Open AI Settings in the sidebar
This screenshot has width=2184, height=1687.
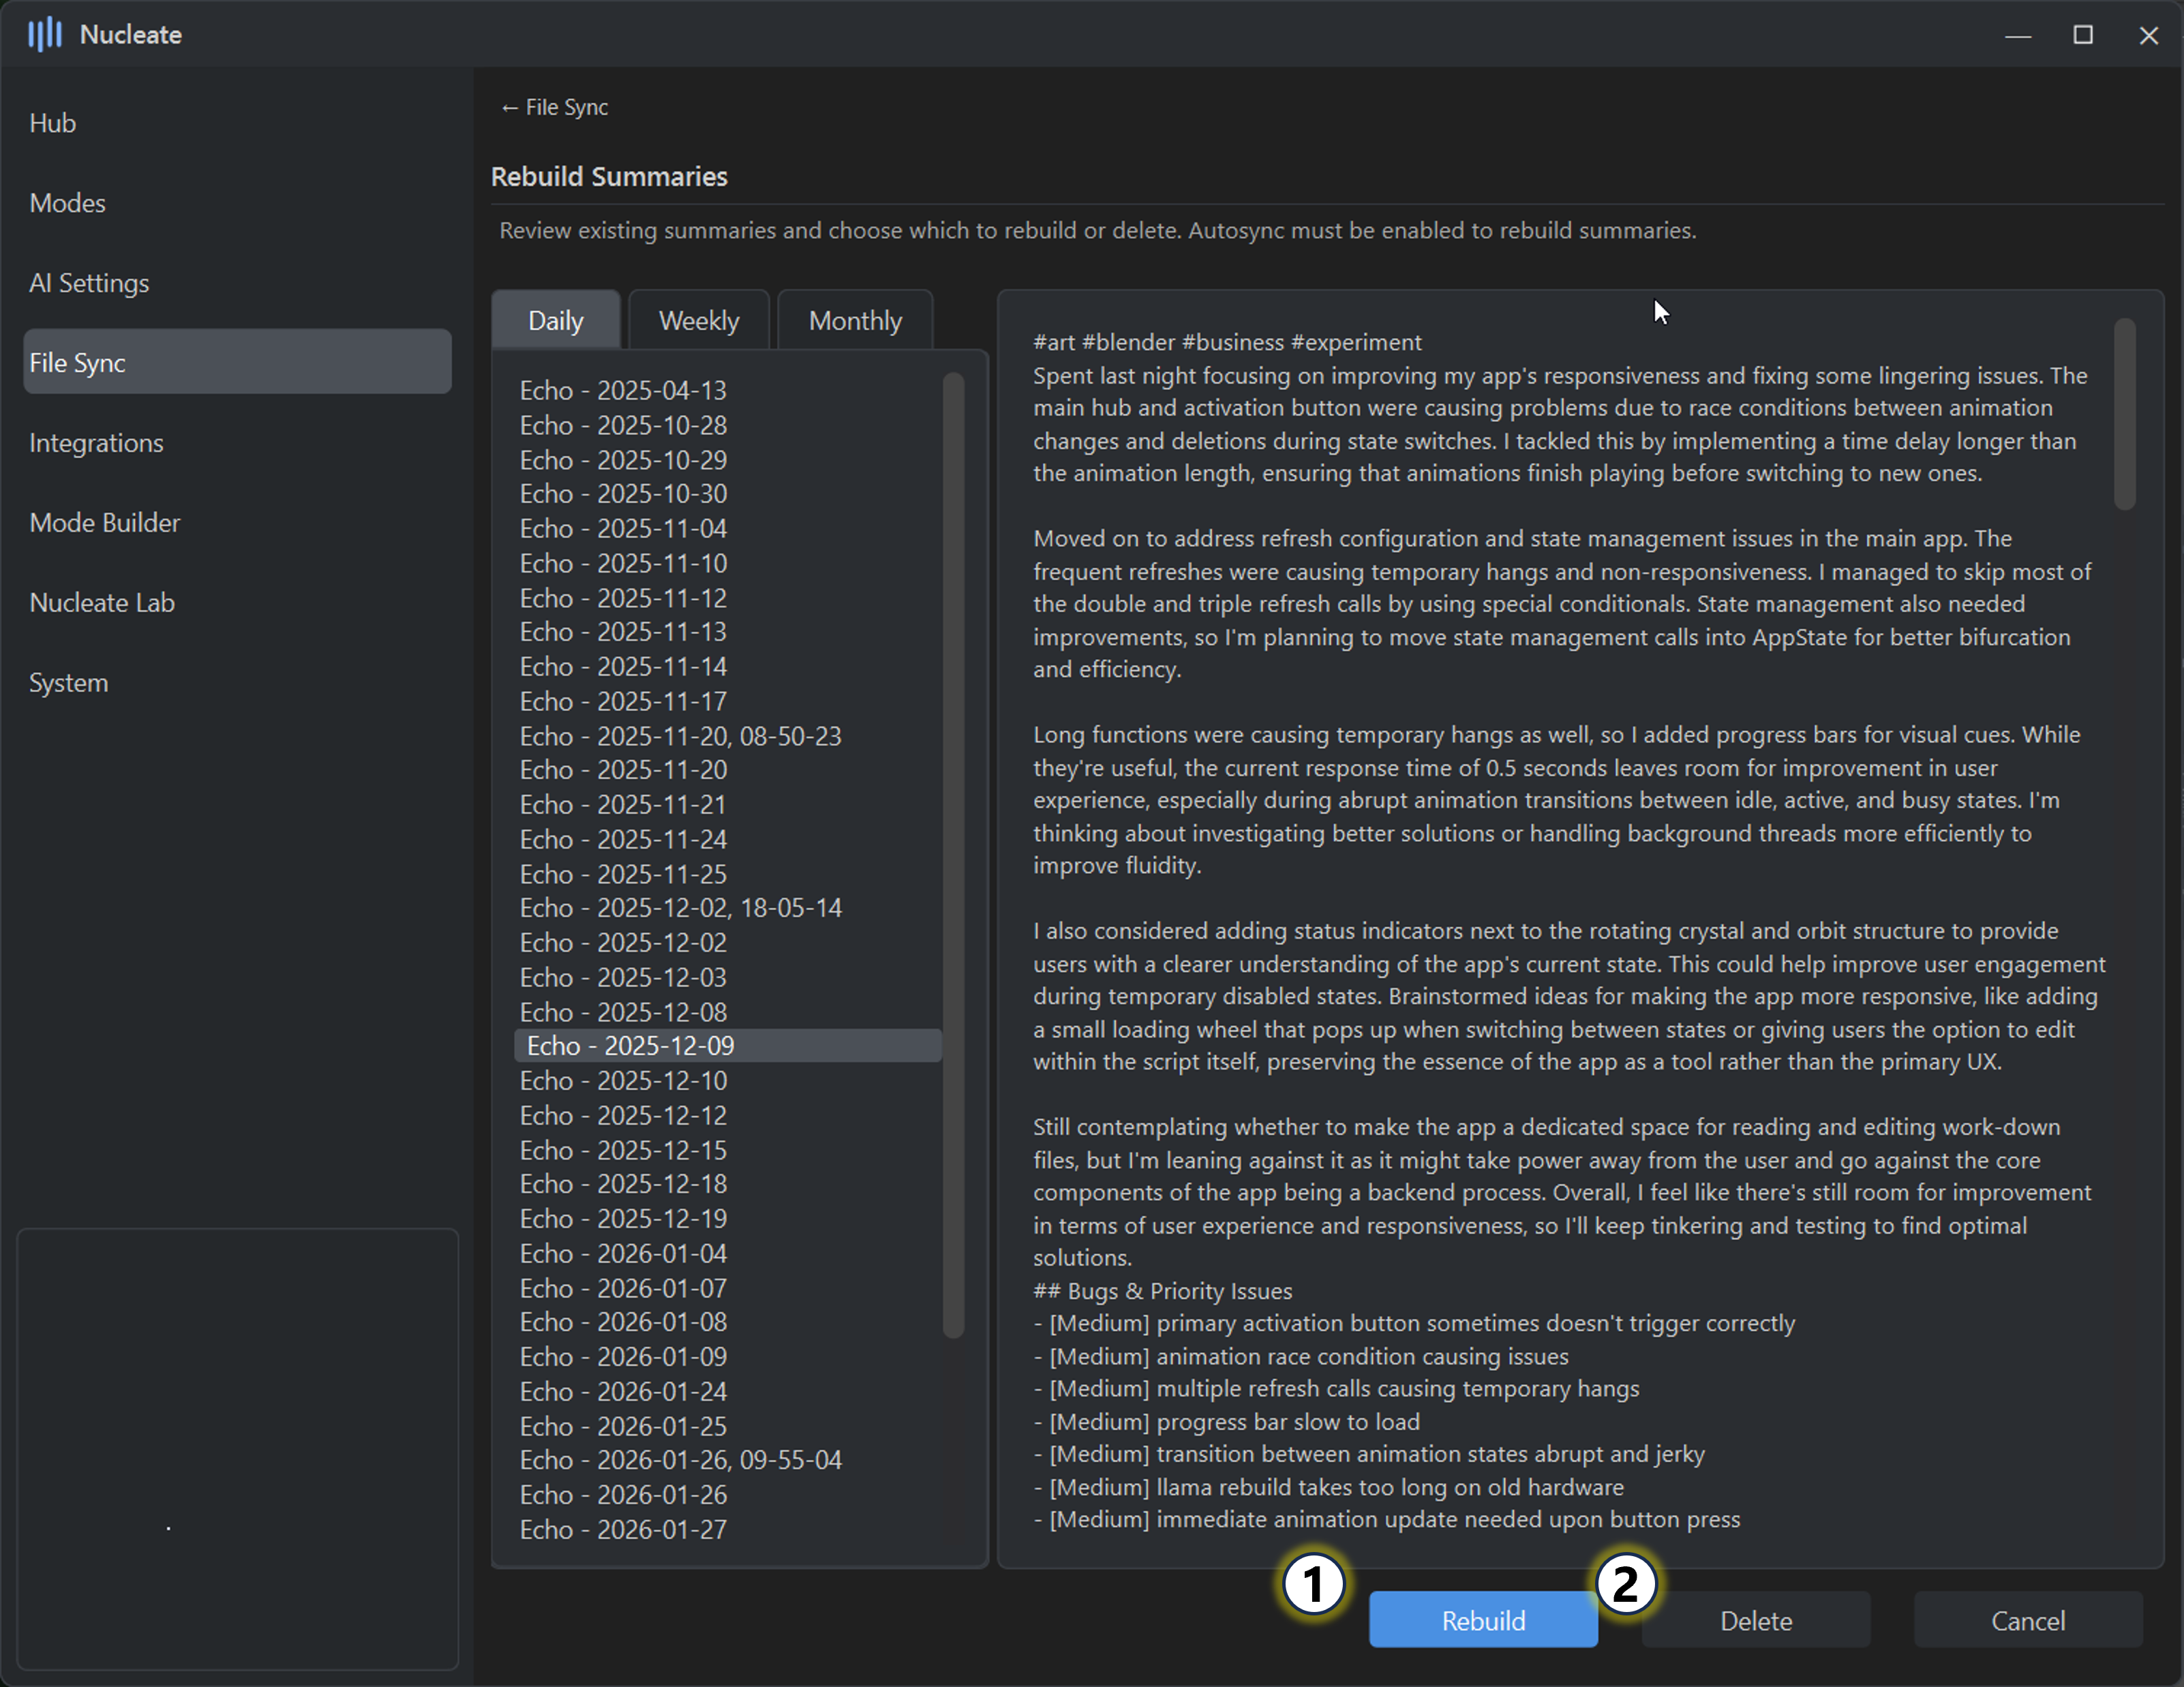tap(89, 283)
